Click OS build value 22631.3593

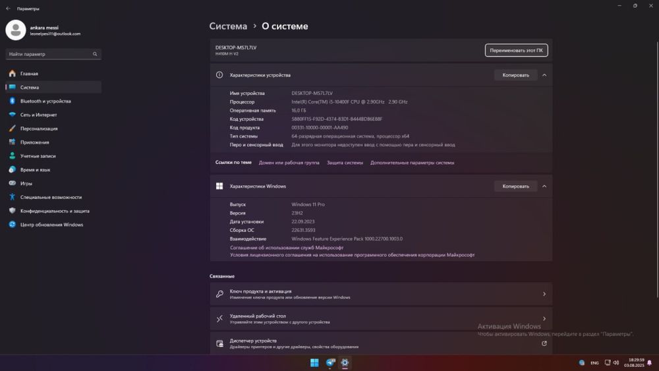(303, 230)
